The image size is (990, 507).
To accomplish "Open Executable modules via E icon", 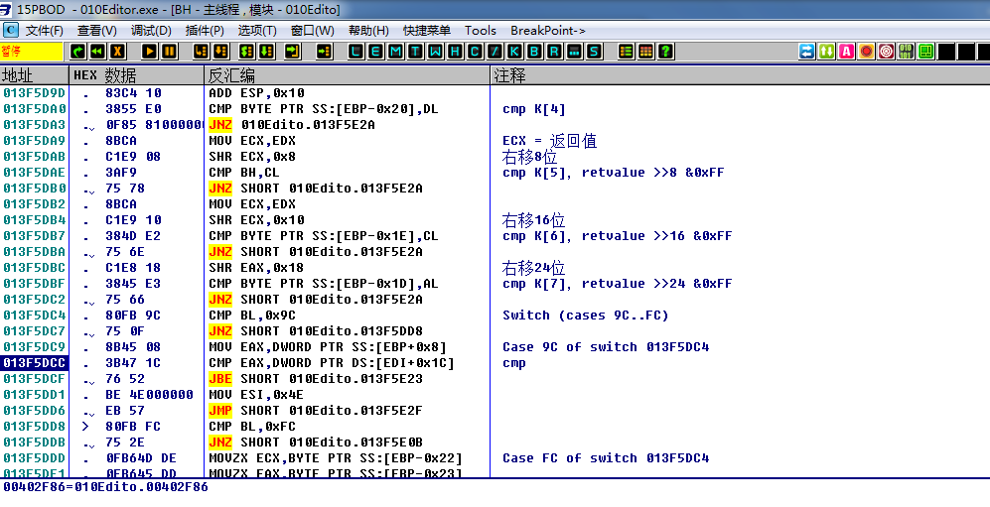I will pos(376,52).
